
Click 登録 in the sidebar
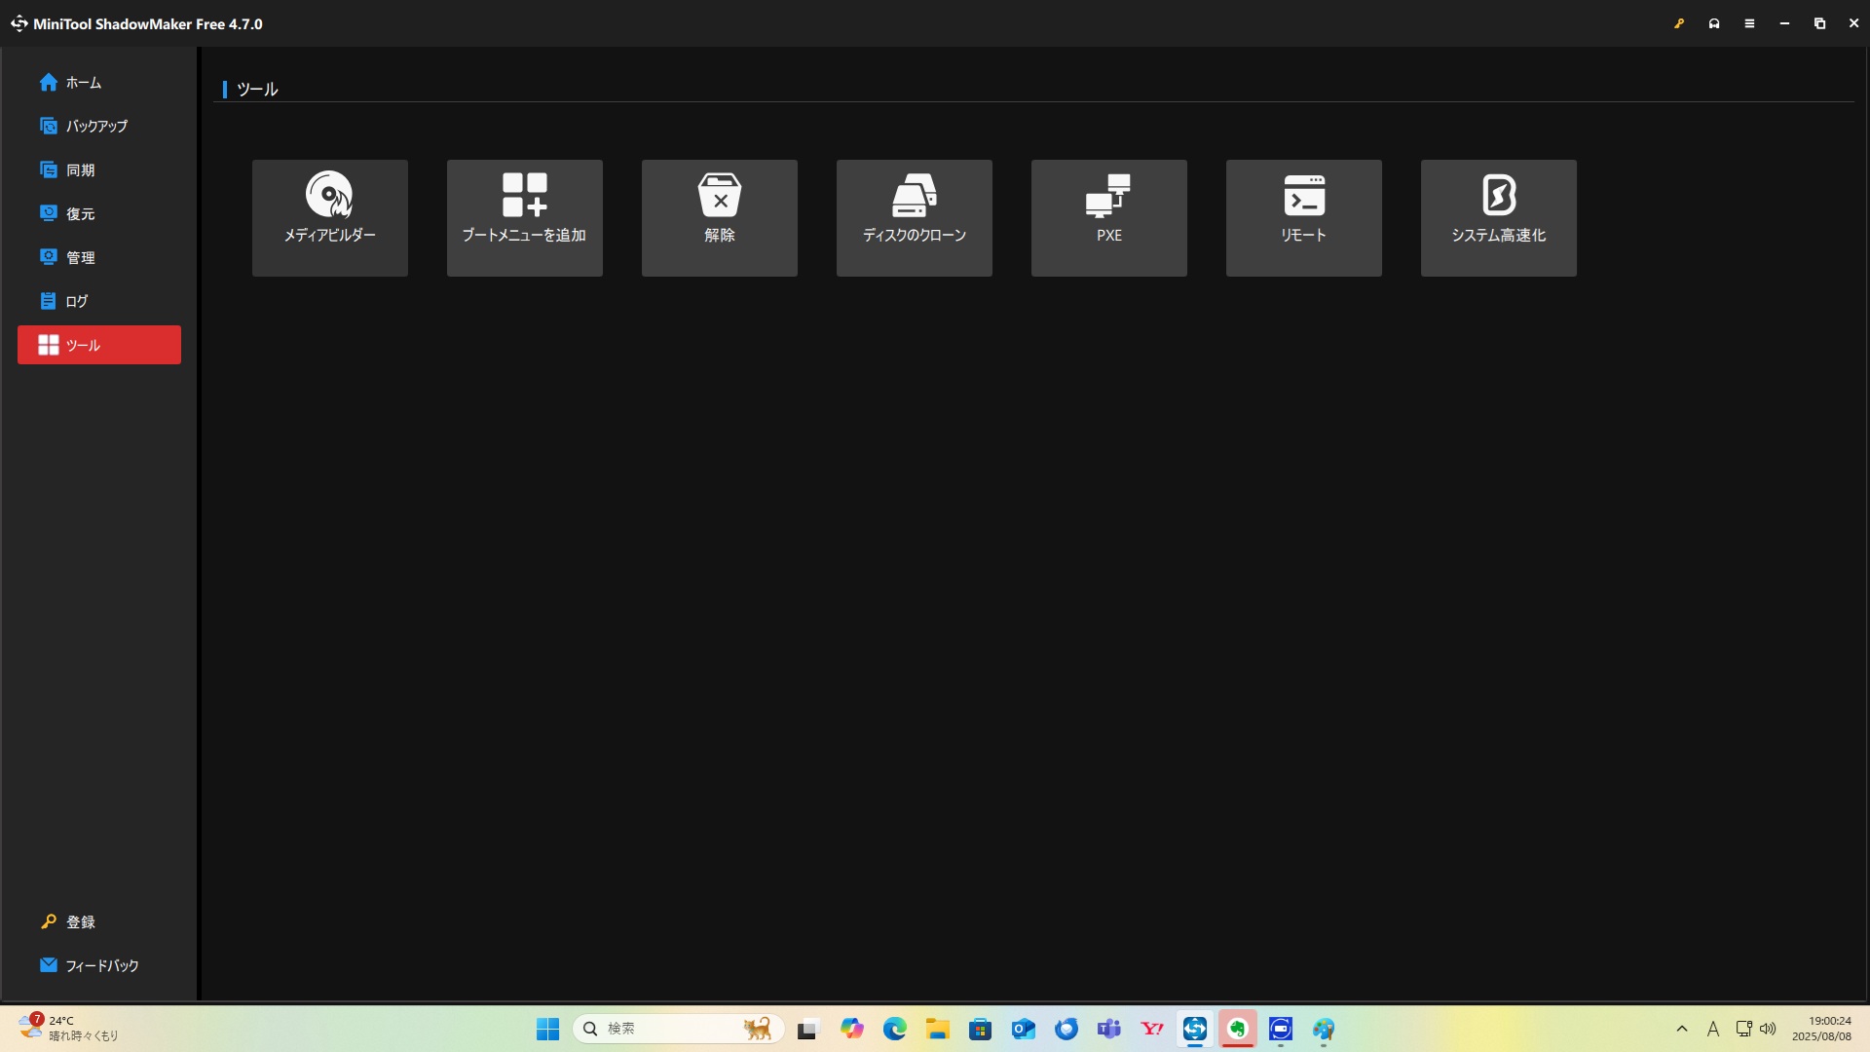(99, 921)
